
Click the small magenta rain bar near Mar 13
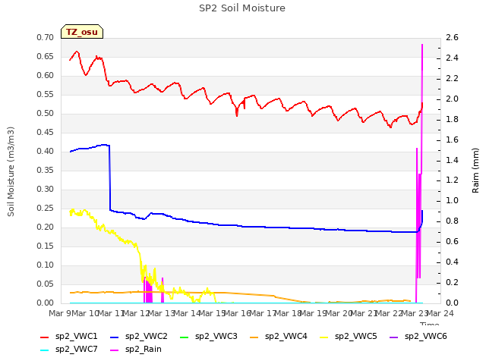point(163,290)
